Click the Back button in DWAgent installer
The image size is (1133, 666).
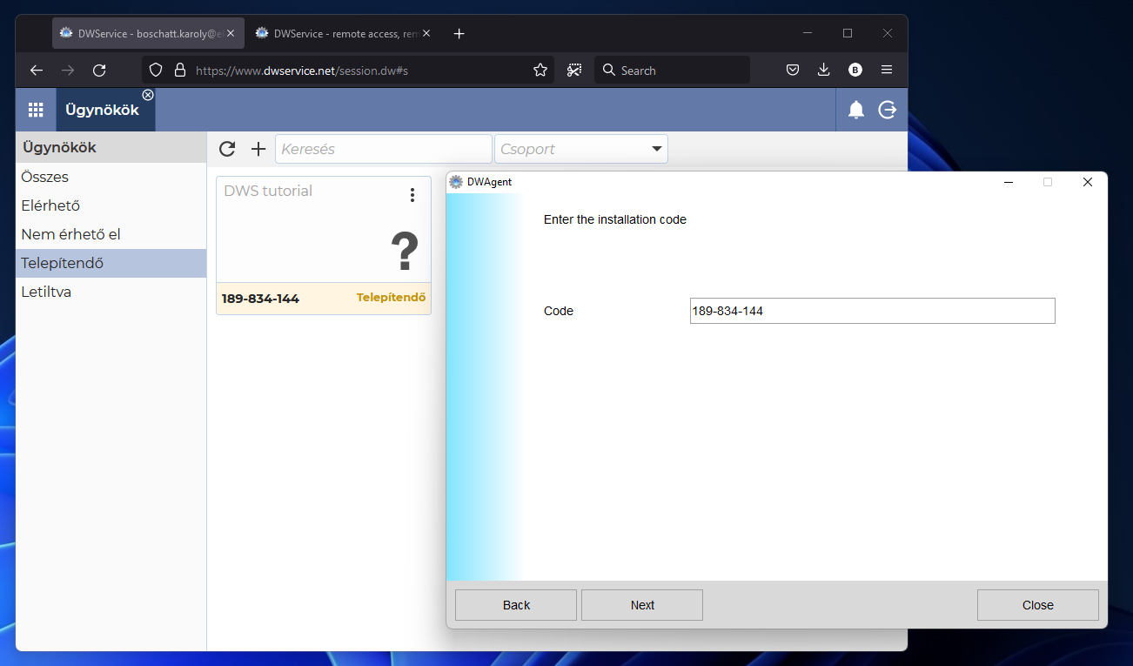pyautogui.click(x=516, y=605)
